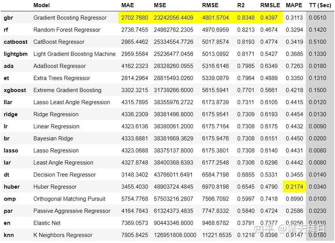Select the MSE column header
The image size is (335, 243).
160,5
